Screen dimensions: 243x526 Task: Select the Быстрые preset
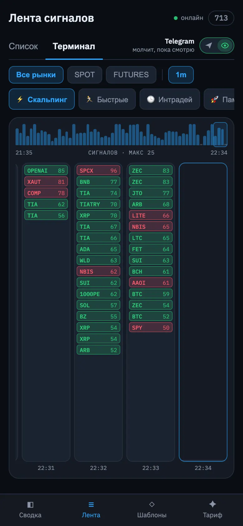tap(107, 99)
